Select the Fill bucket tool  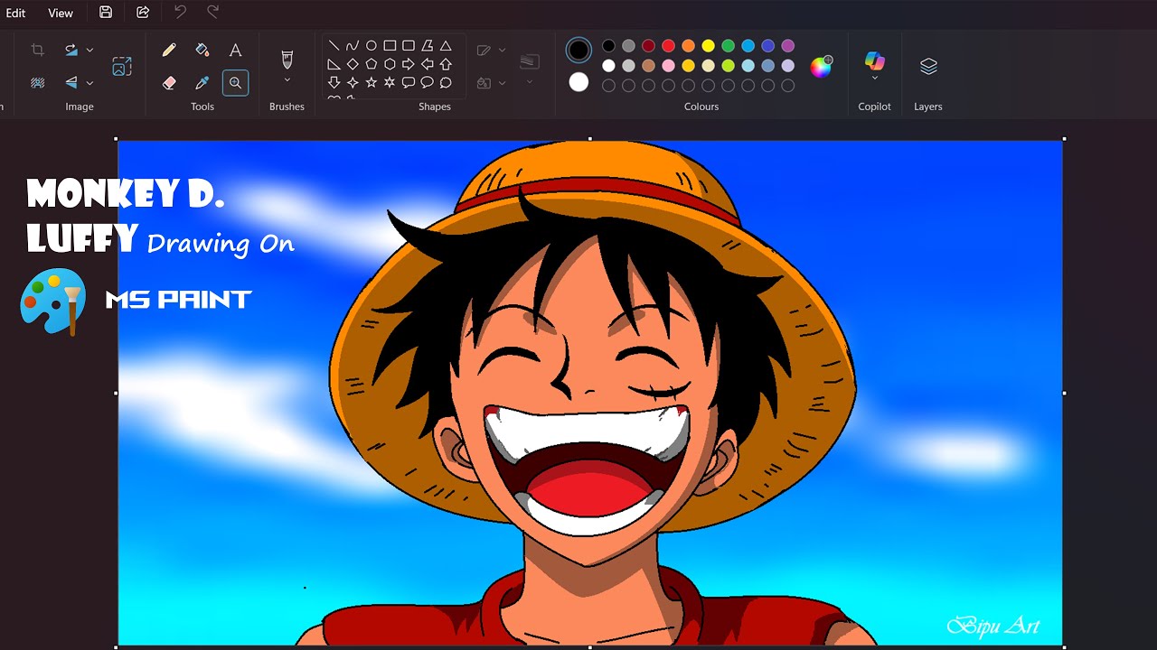pos(202,51)
